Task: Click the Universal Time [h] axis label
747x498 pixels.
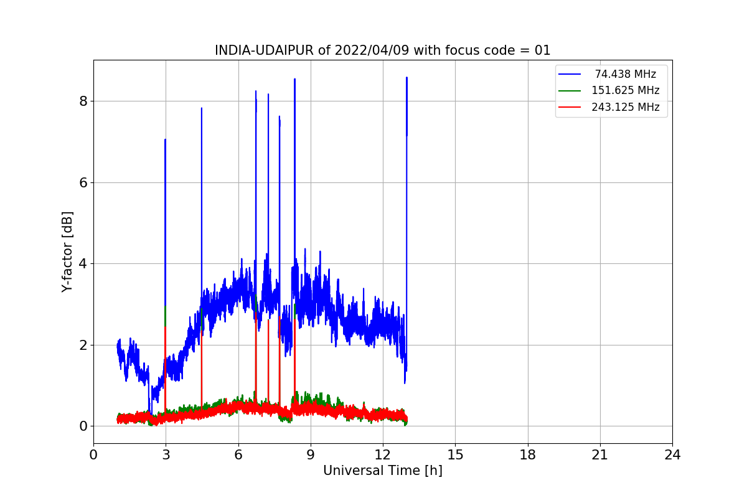Action: click(382, 471)
